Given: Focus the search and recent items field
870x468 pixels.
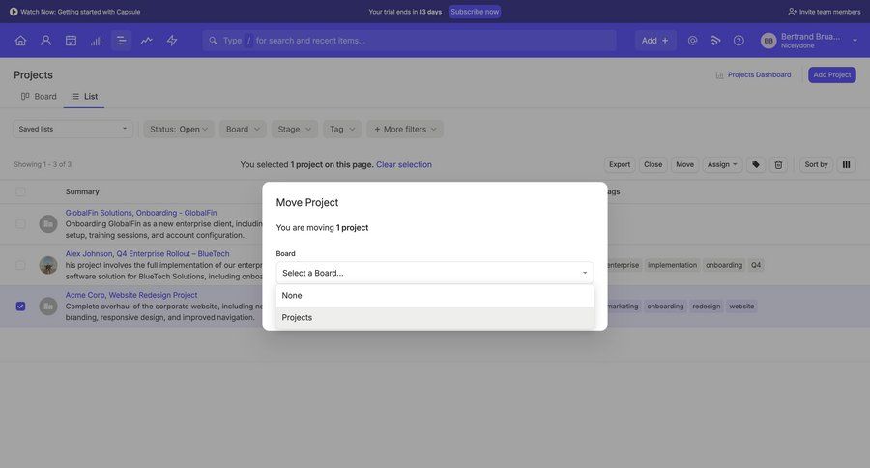Looking at the screenshot, I should 425,41.
